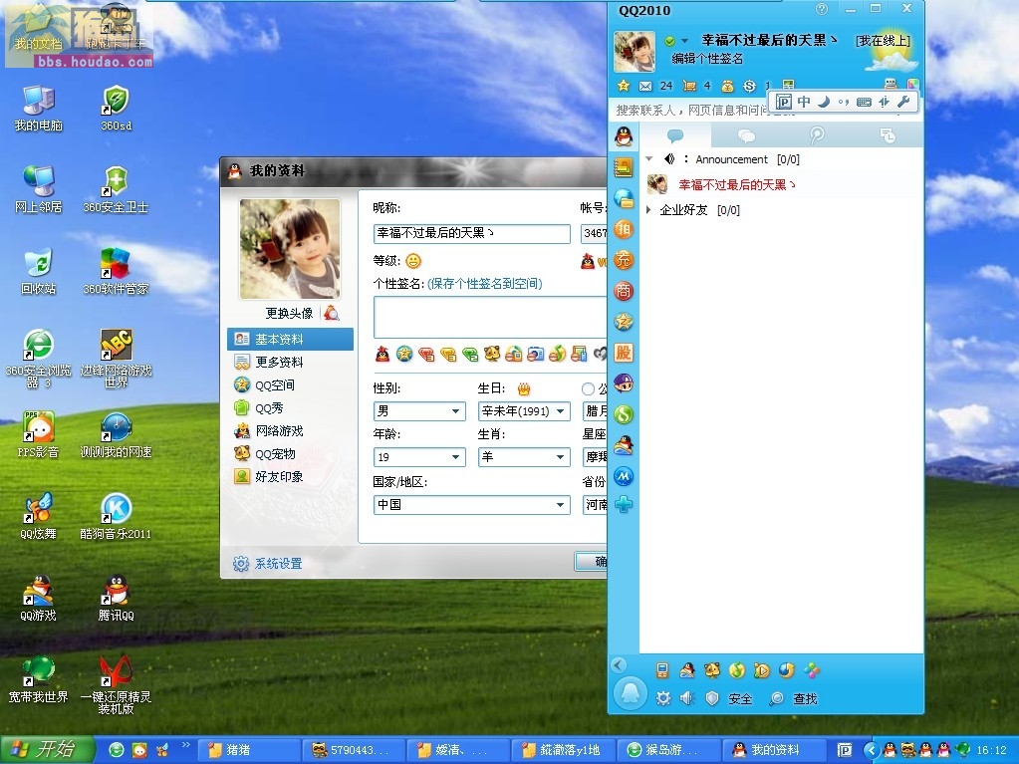The image size is (1019, 764).
Task: Open the 我的资料 taskbar button
Action: 775,750
